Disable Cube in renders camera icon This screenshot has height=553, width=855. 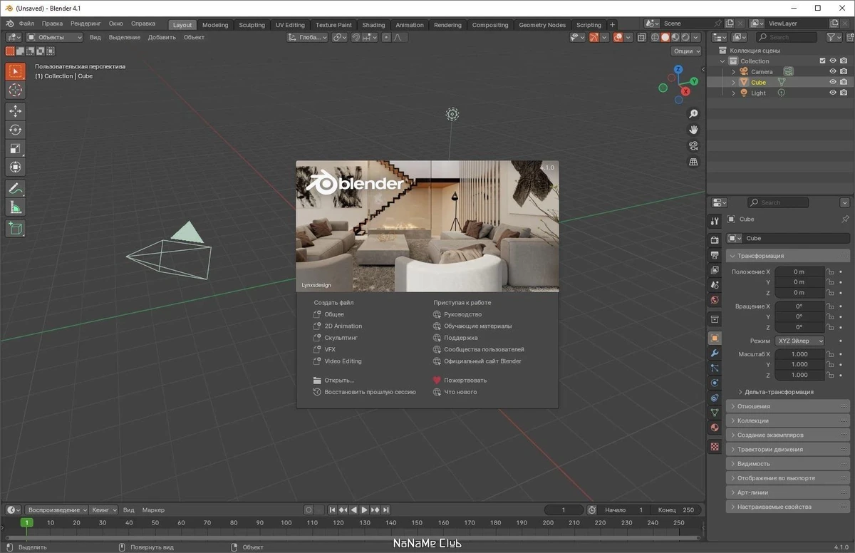[844, 82]
